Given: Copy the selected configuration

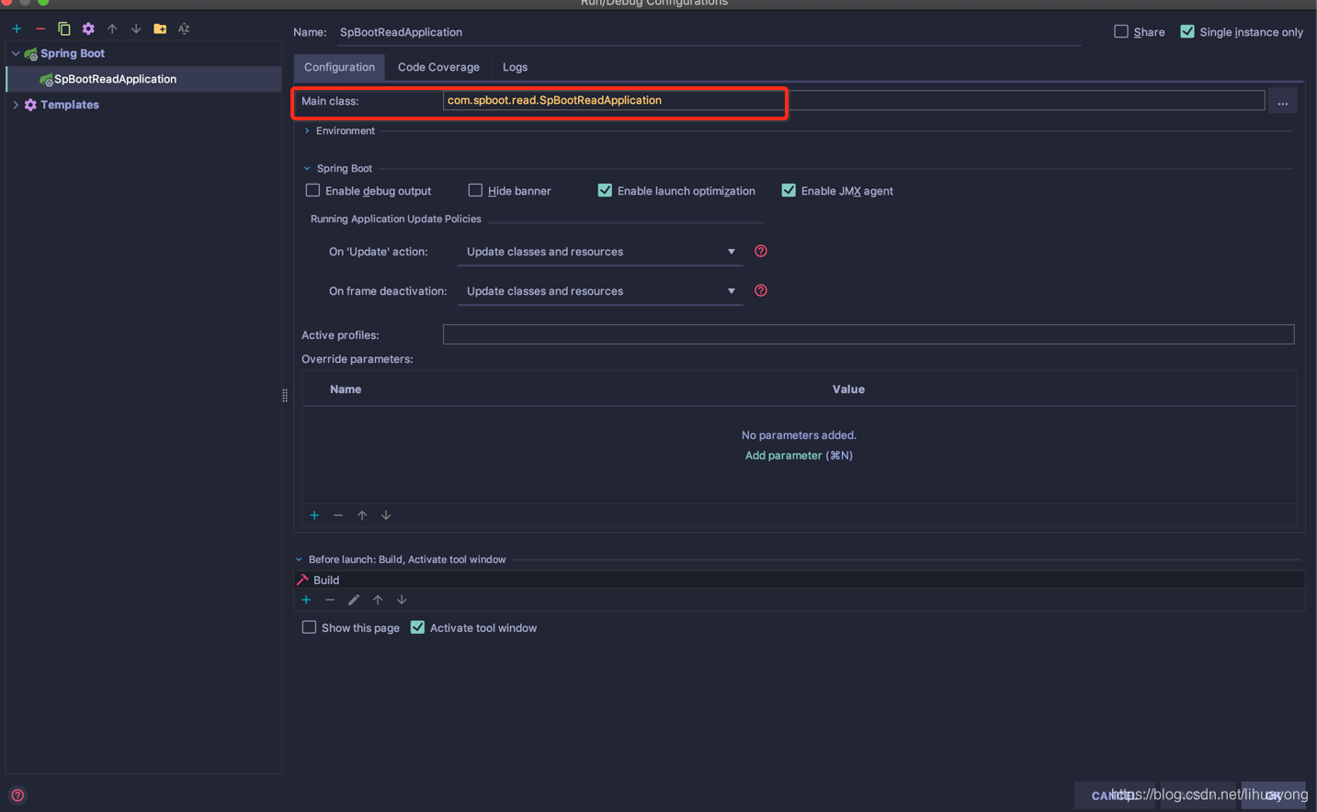Looking at the screenshot, I should [64, 28].
